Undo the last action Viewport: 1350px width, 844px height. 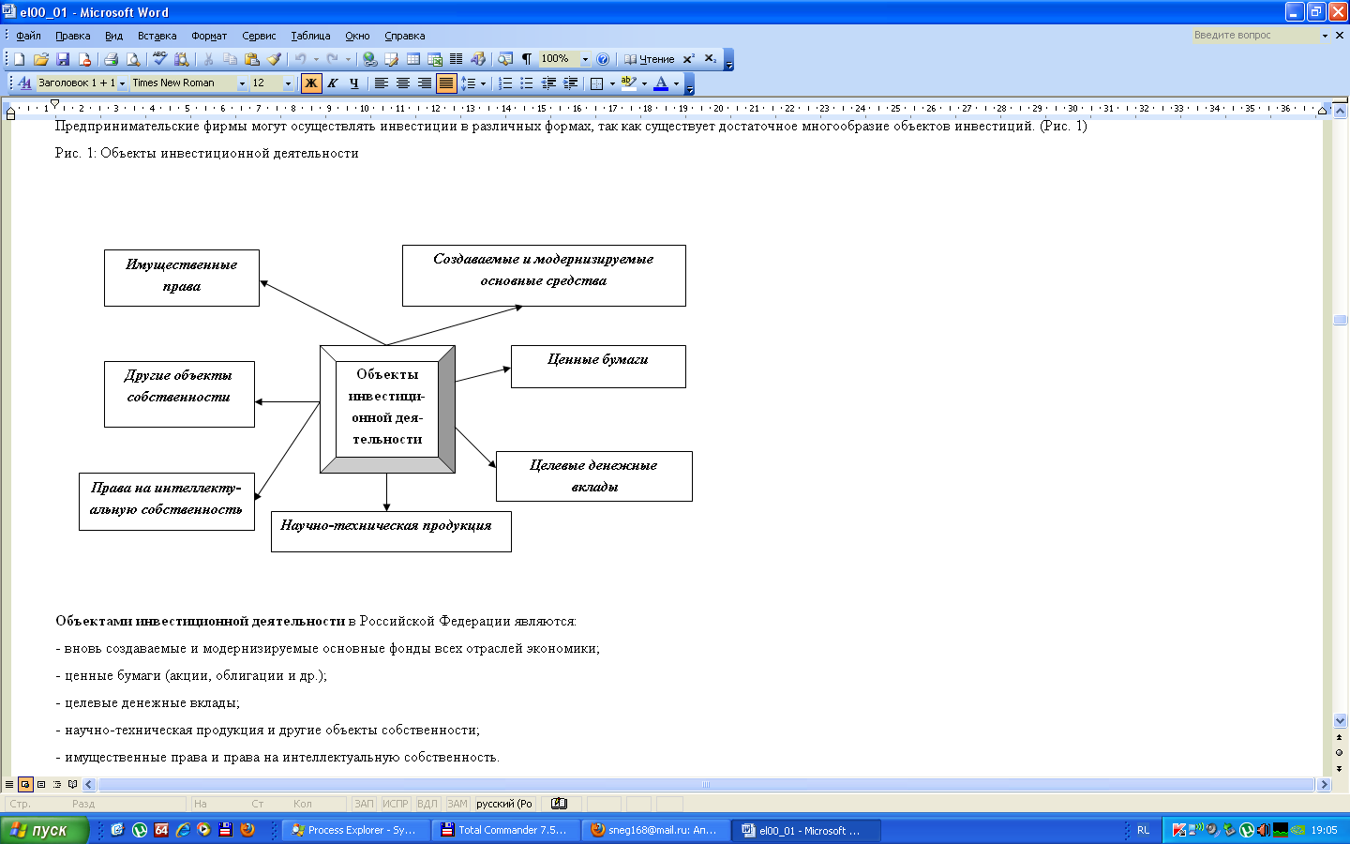pos(300,59)
